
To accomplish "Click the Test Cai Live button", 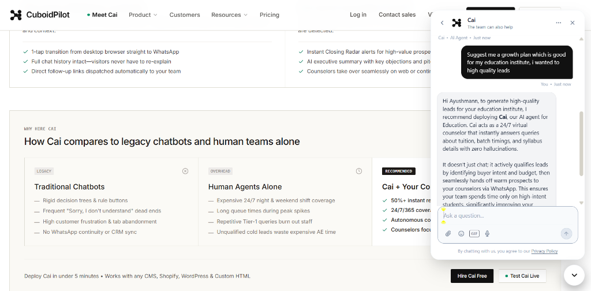I will 522,276.
